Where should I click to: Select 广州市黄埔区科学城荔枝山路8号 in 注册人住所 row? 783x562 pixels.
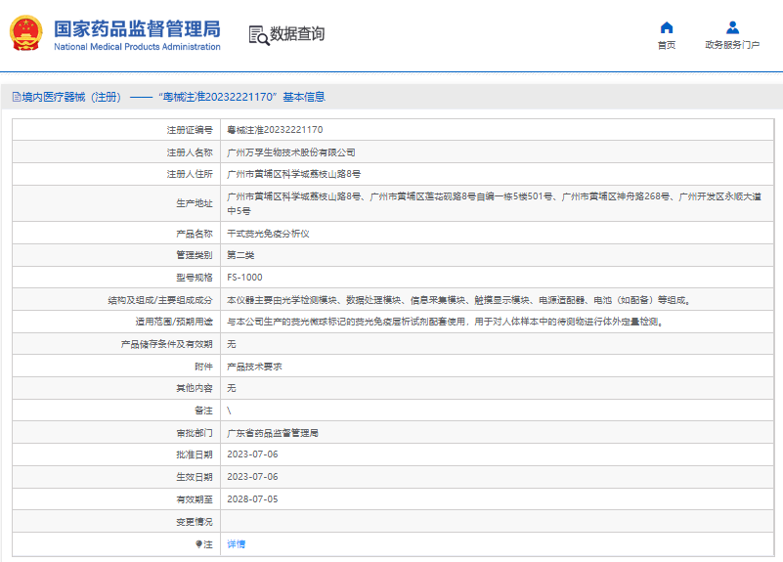point(293,174)
